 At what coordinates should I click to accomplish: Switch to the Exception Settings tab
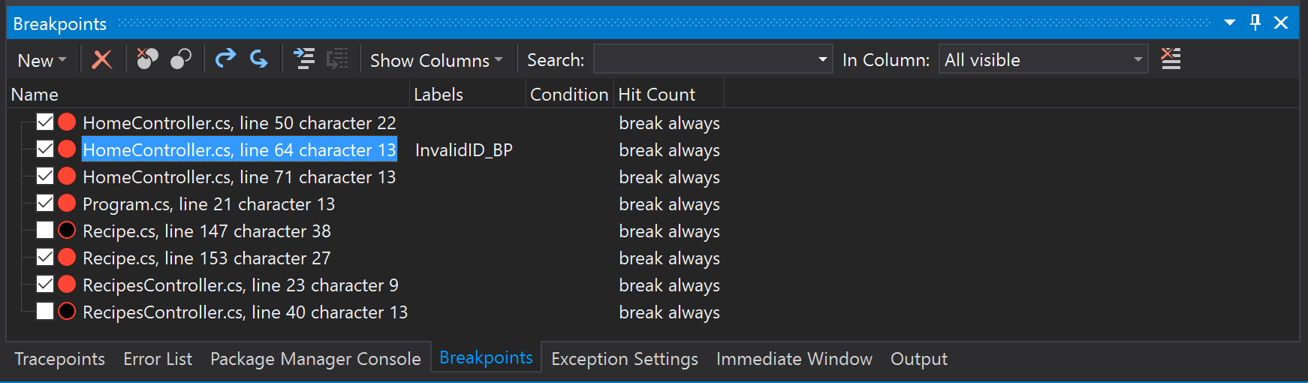[624, 359]
